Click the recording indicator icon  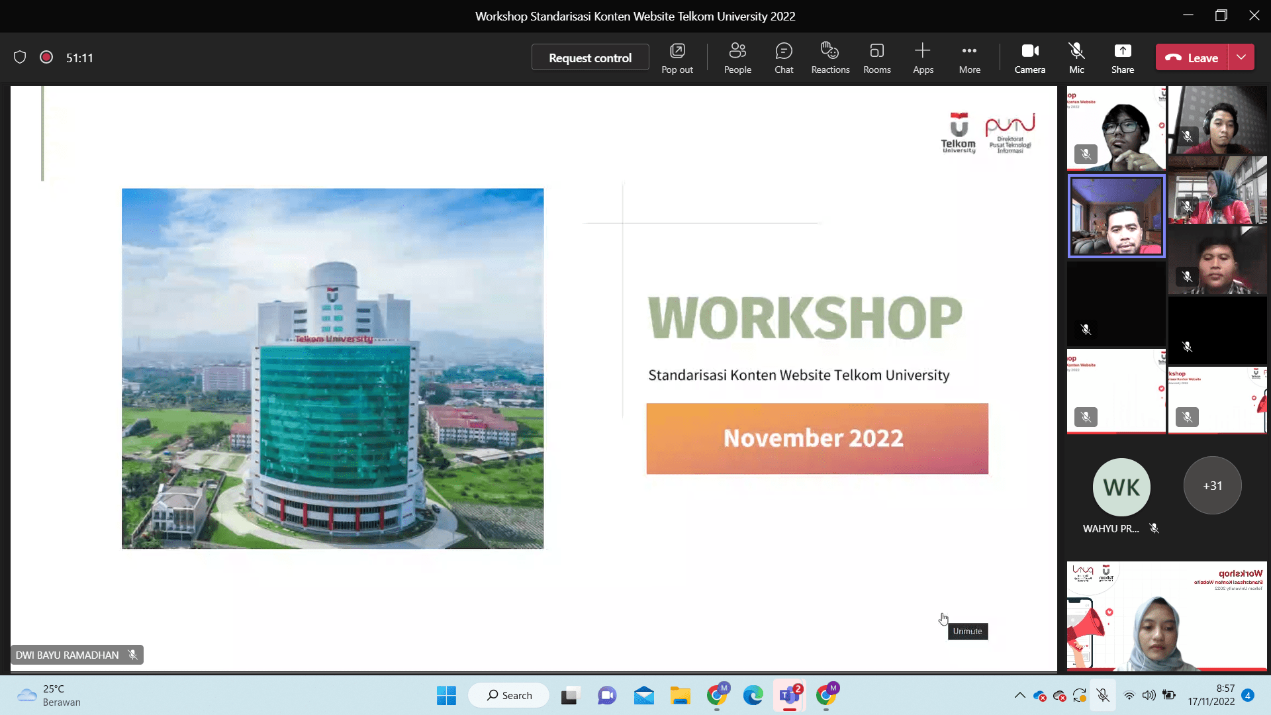[46, 58]
